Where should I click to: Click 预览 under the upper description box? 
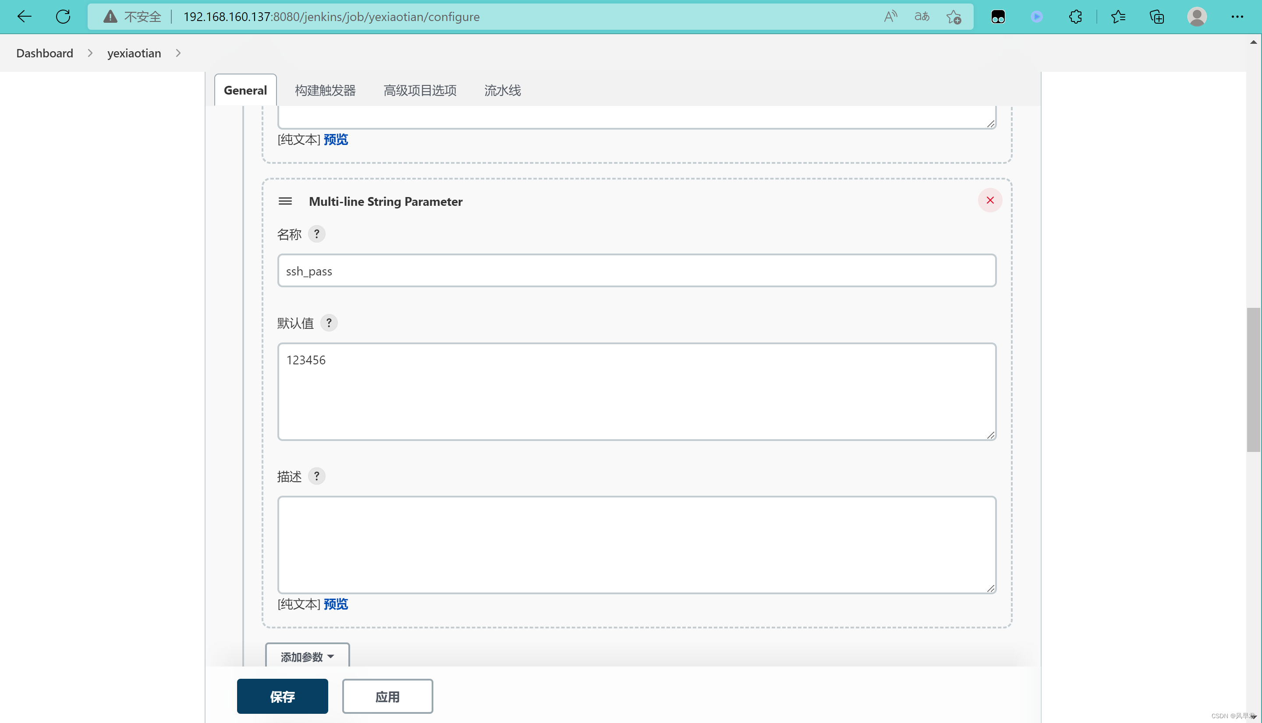coord(336,139)
